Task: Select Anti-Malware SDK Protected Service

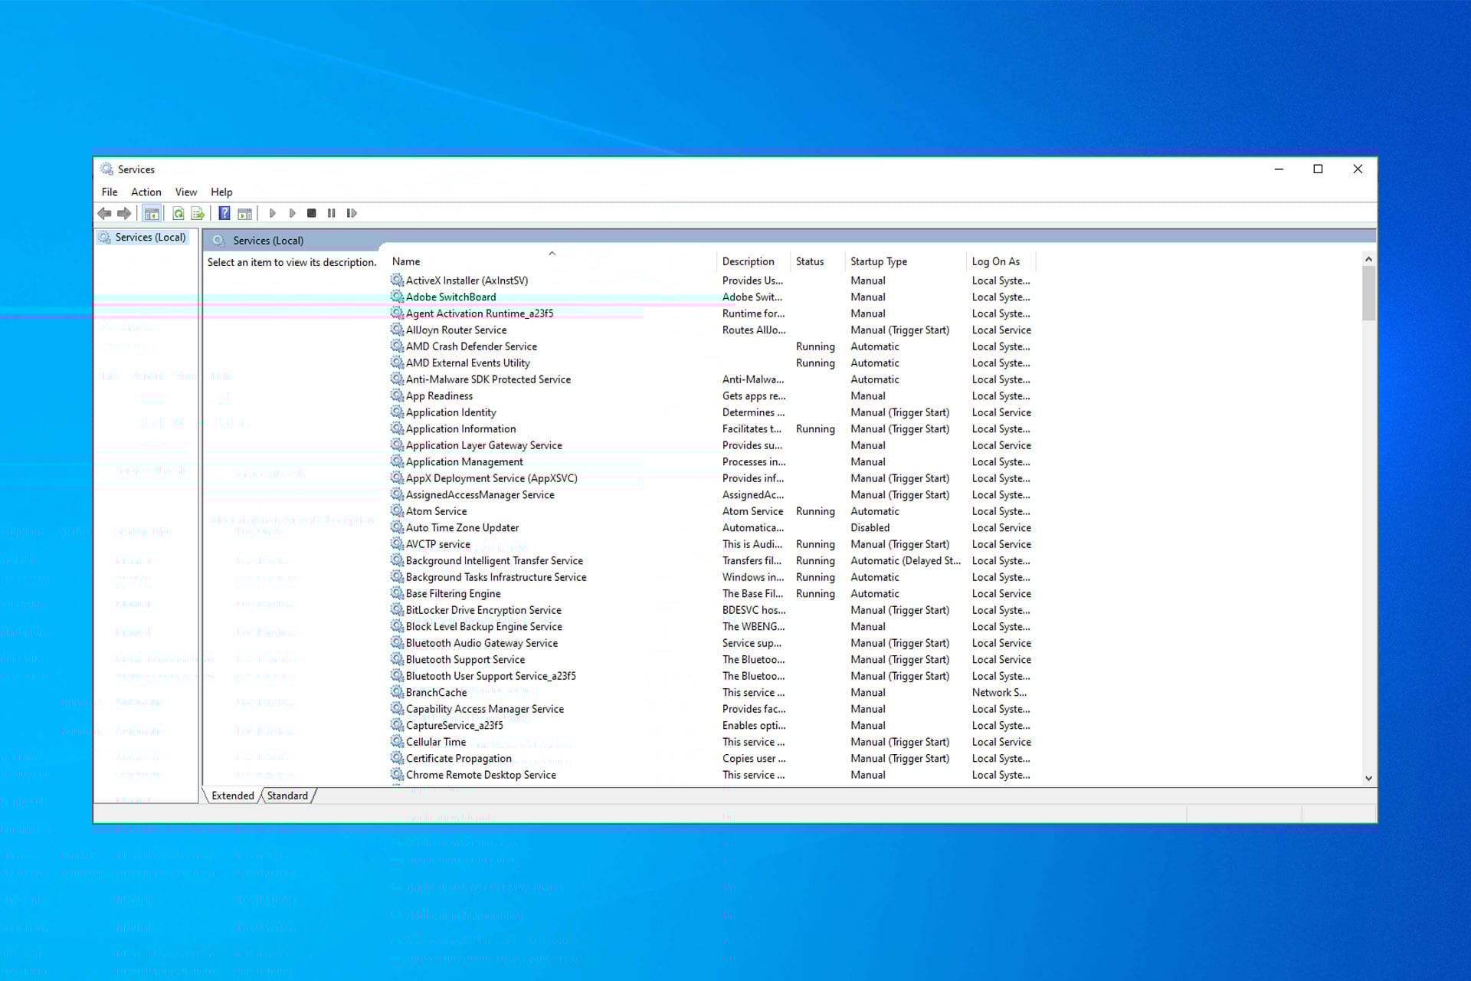Action: click(x=488, y=379)
